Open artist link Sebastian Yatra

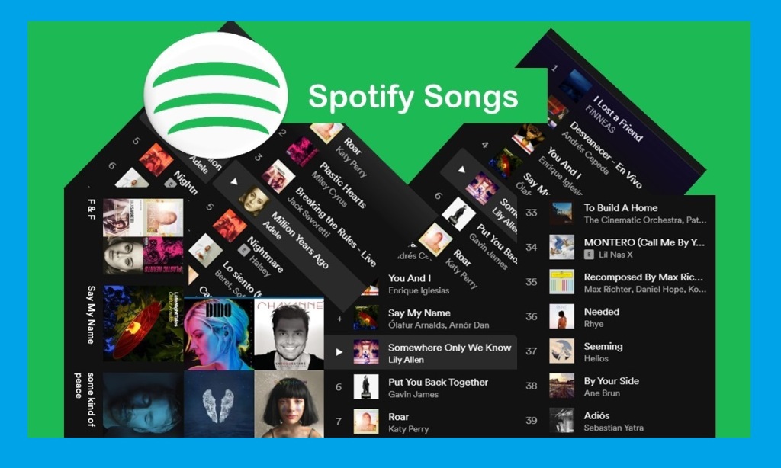(614, 428)
